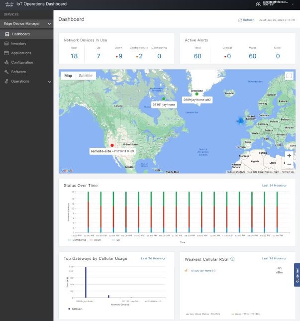Image resolution: width=300 pixels, height=321 pixels.
Task: Open the Edge Device Manager services dropdown
Action: point(26,24)
